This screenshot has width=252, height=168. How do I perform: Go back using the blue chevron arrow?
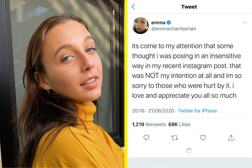tap(133, 7)
